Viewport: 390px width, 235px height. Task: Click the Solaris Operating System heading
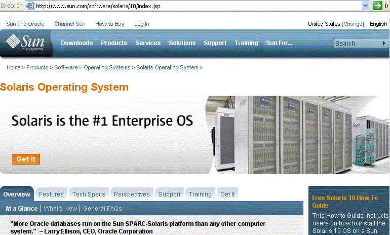pos(64,87)
